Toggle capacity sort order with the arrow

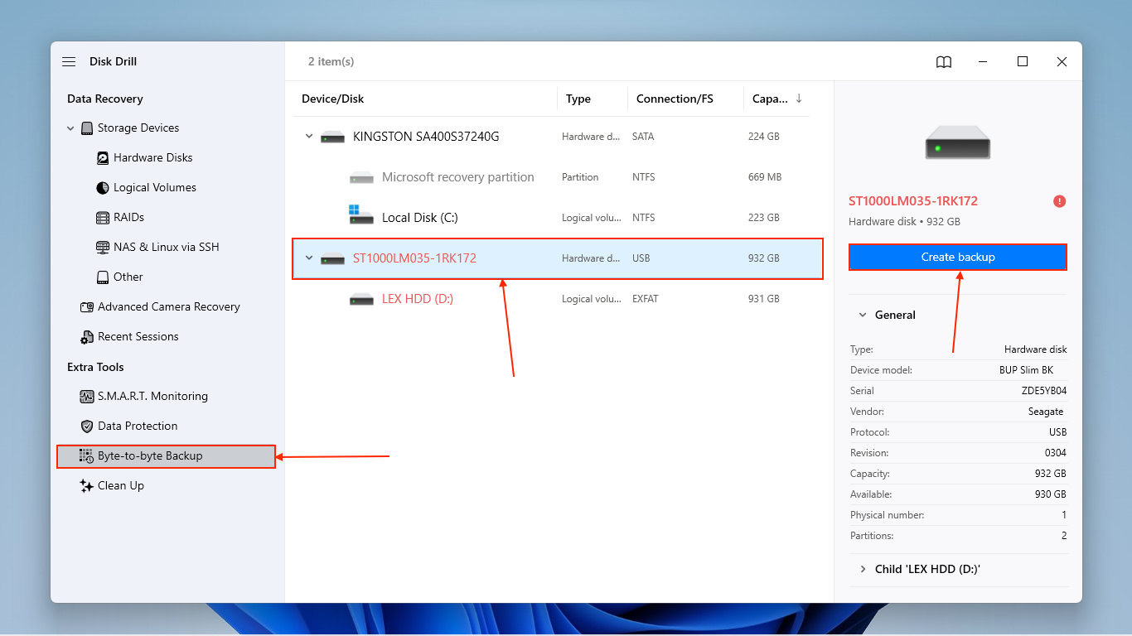[799, 99]
